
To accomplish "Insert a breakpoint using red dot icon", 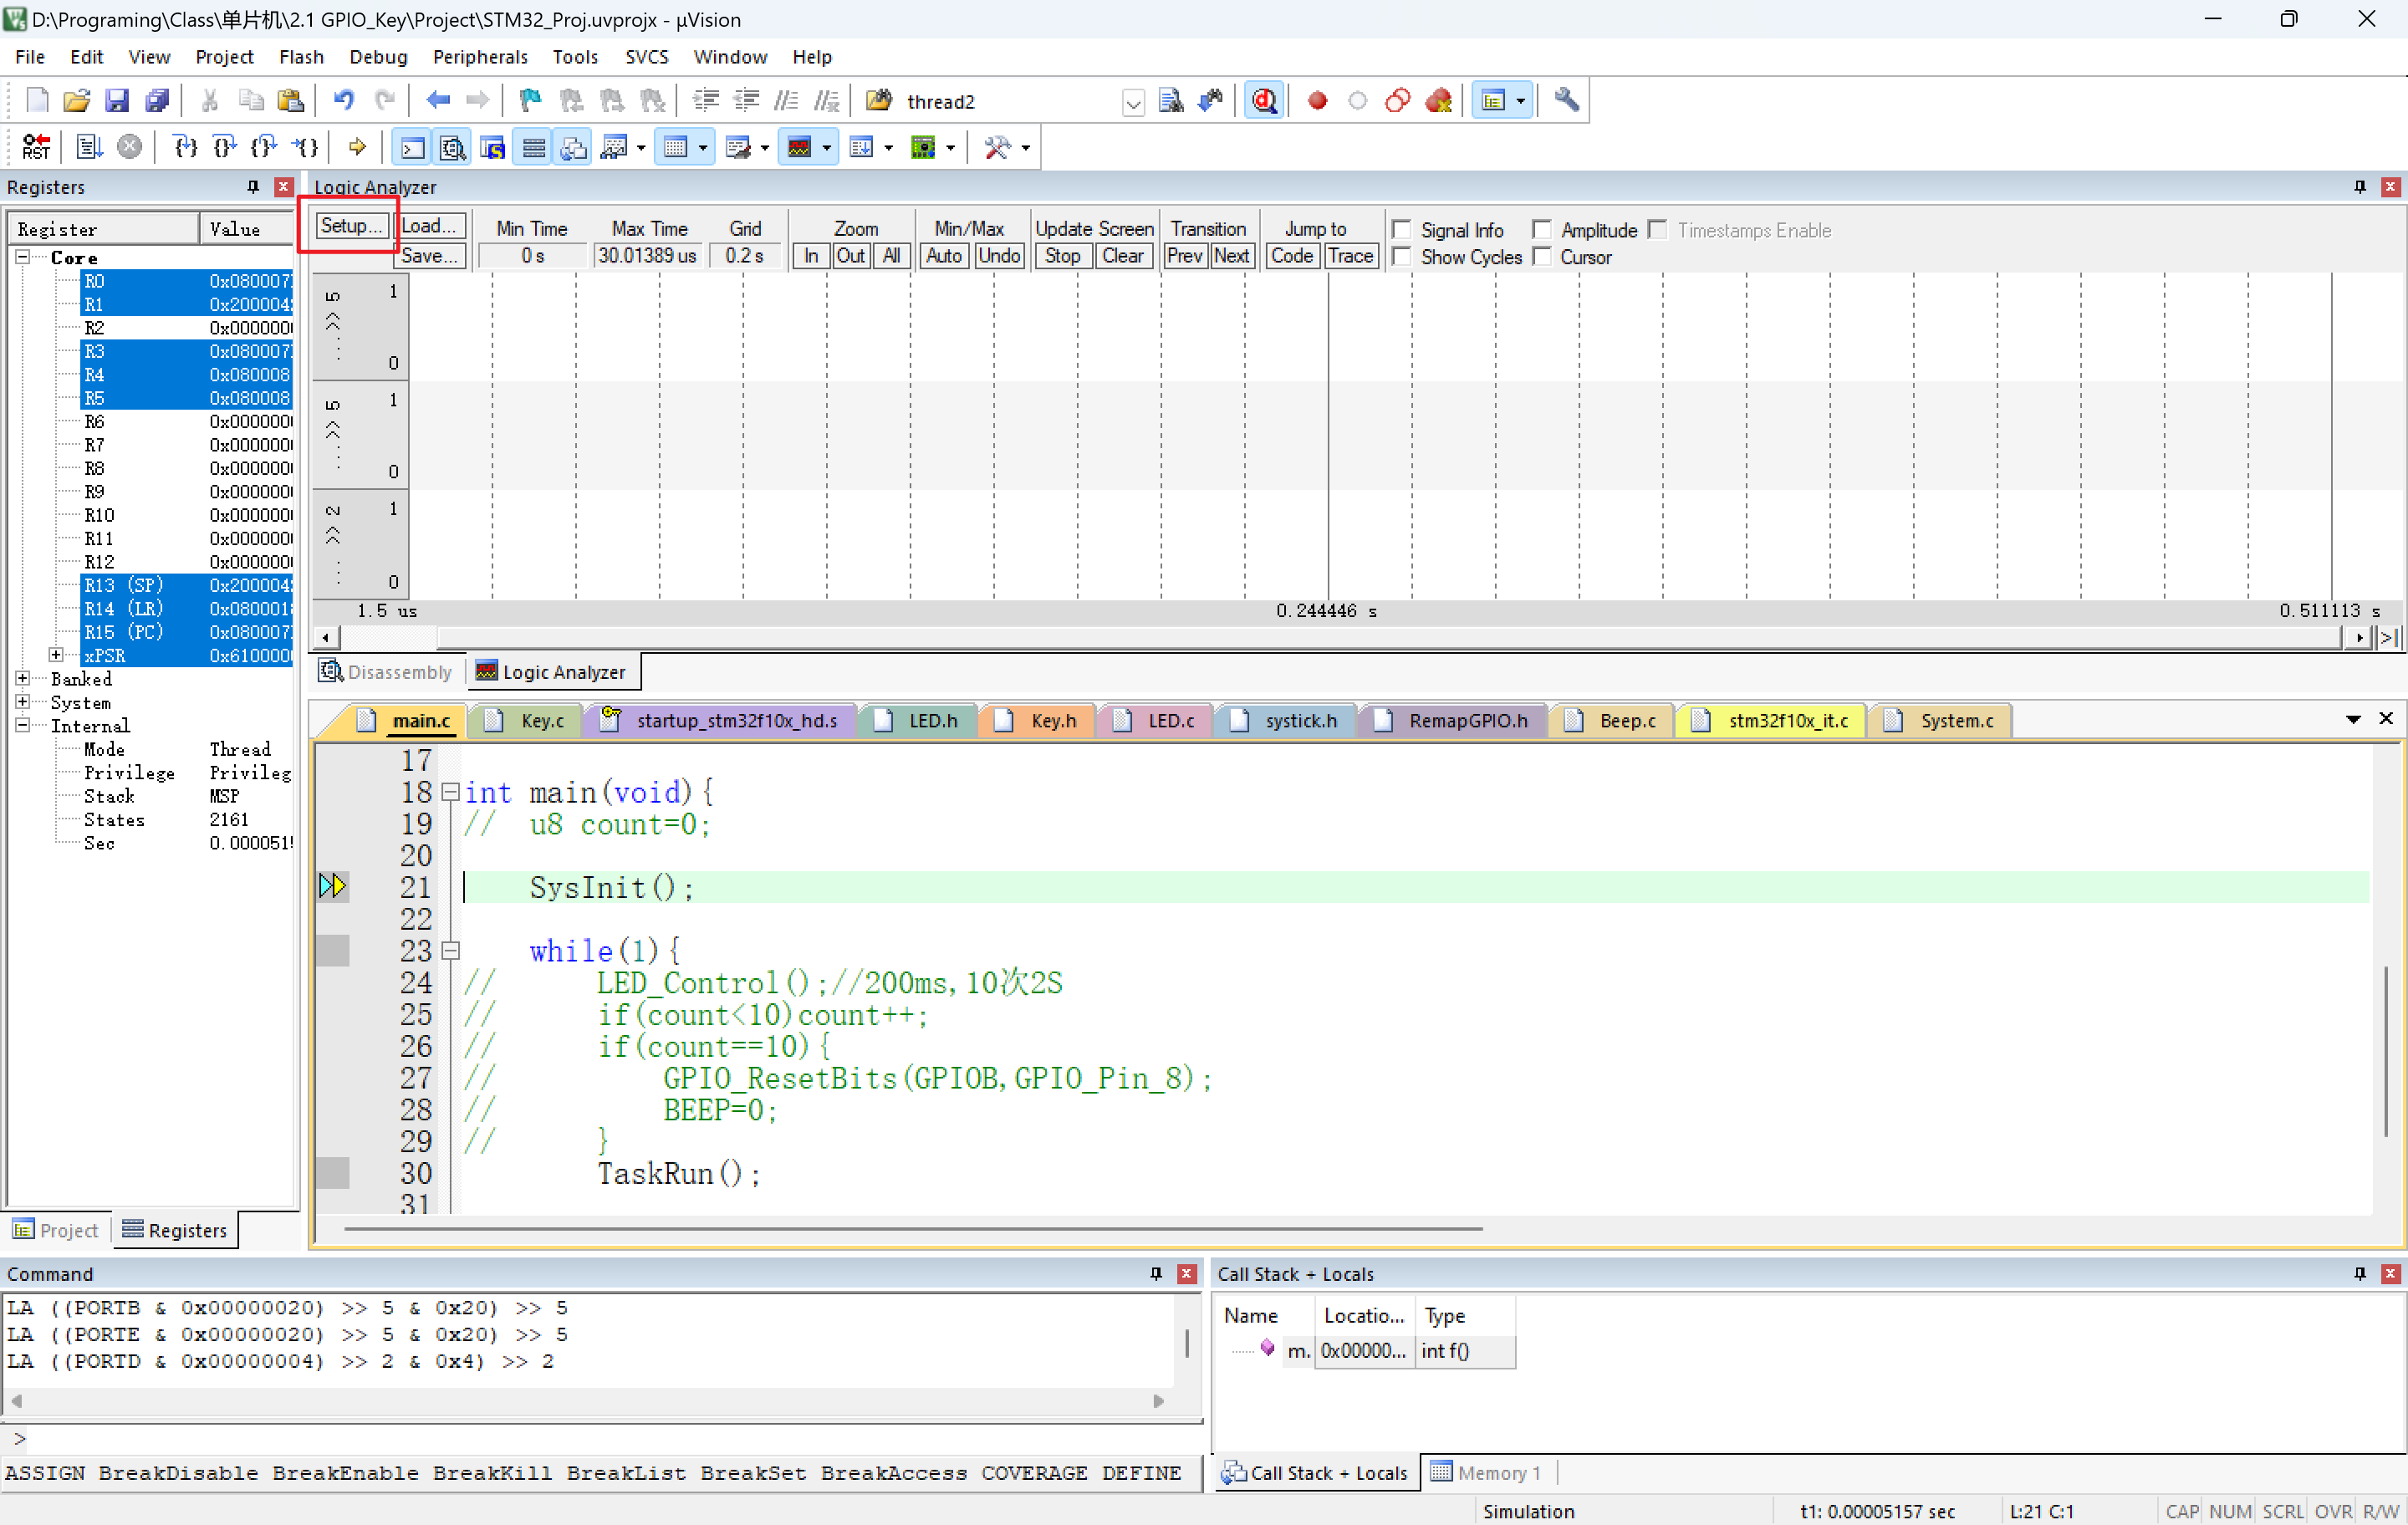I will point(1317,101).
